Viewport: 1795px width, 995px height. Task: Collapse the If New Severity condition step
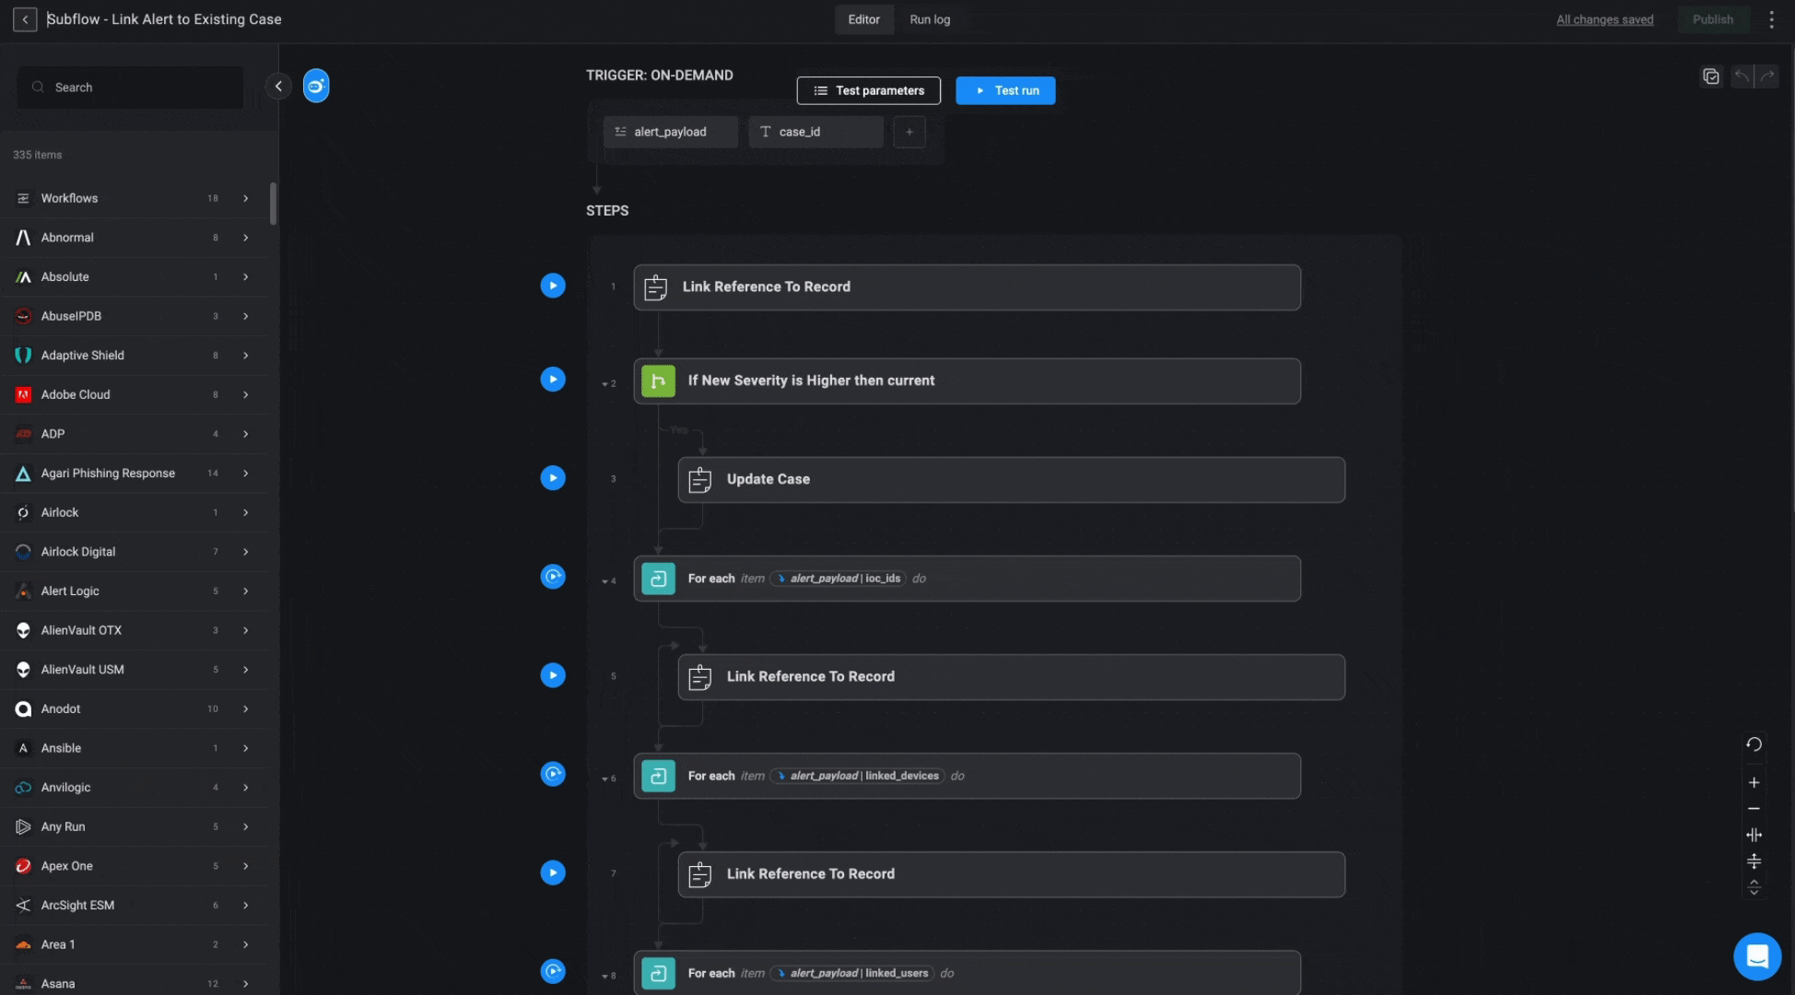(x=605, y=384)
